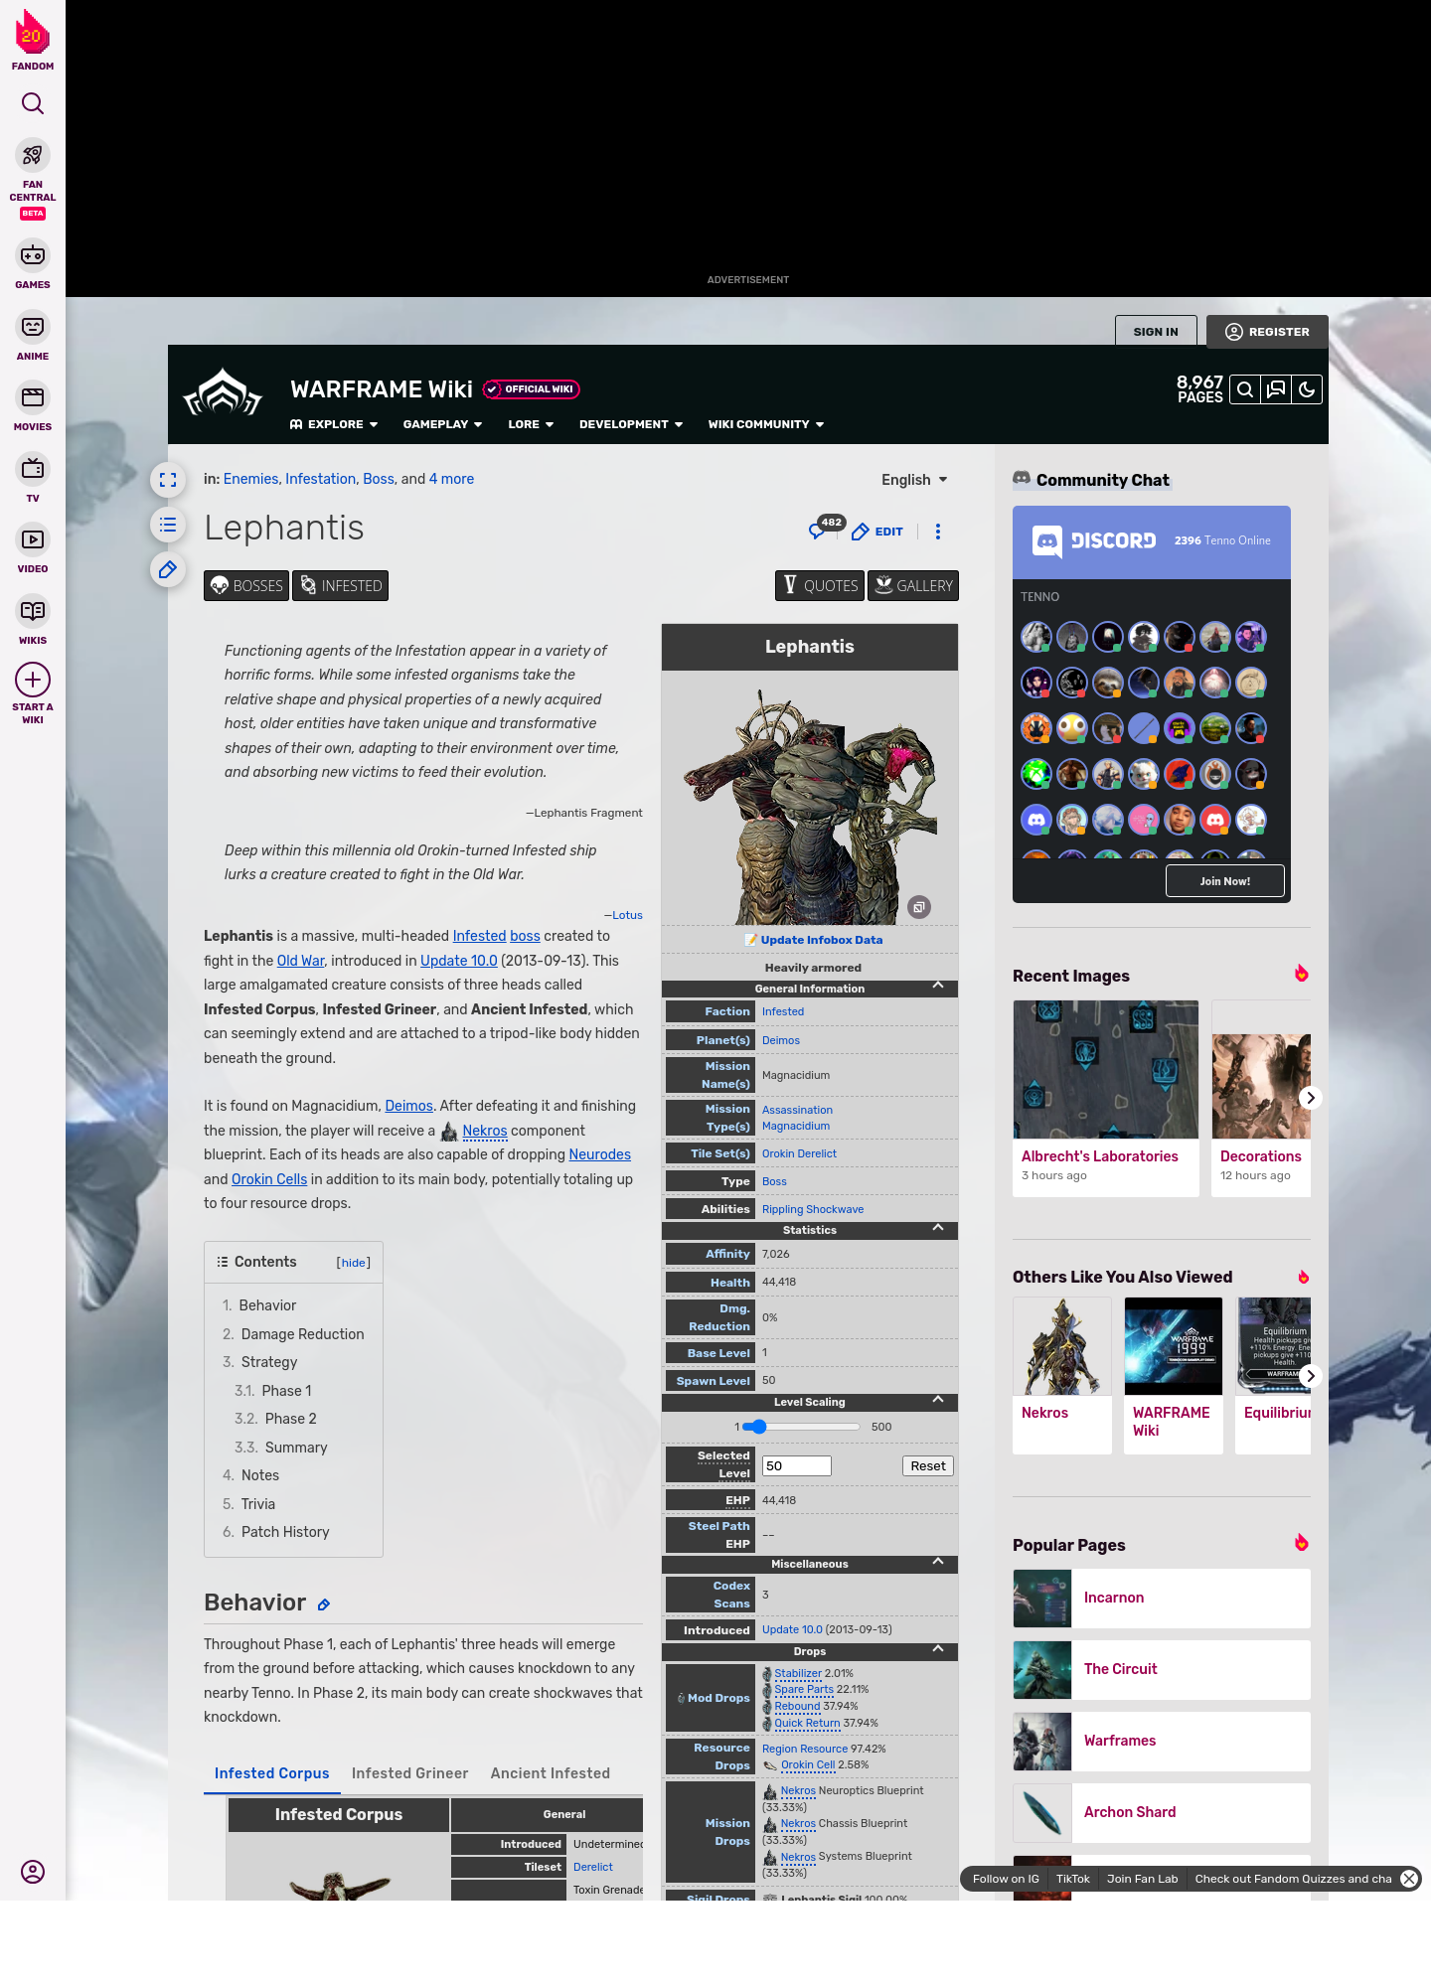
Task: Open the wiki Discuss speech-bubble icon
Action: click(x=1276, y=389)
